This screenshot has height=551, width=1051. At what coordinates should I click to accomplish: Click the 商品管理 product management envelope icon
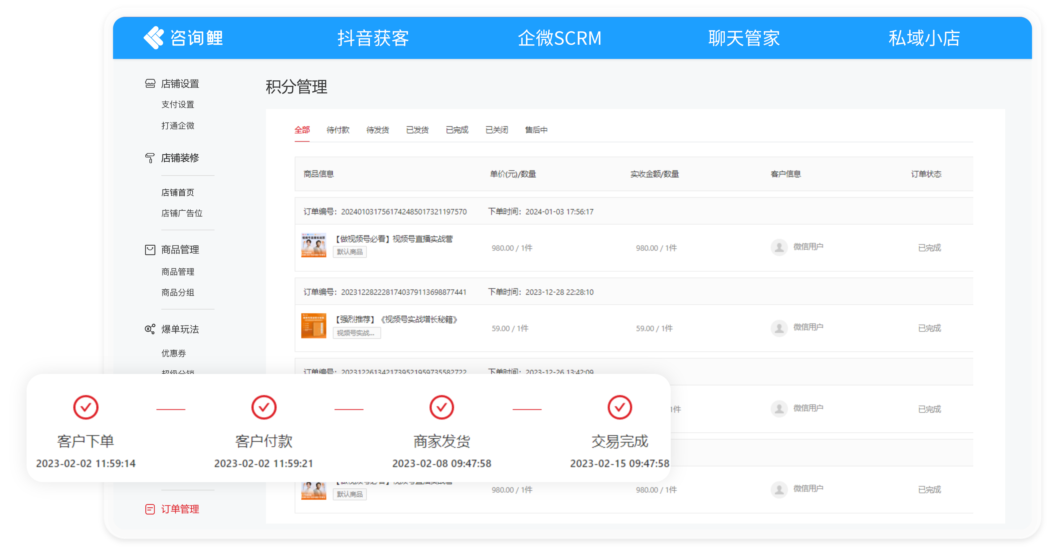coord(150,249)
